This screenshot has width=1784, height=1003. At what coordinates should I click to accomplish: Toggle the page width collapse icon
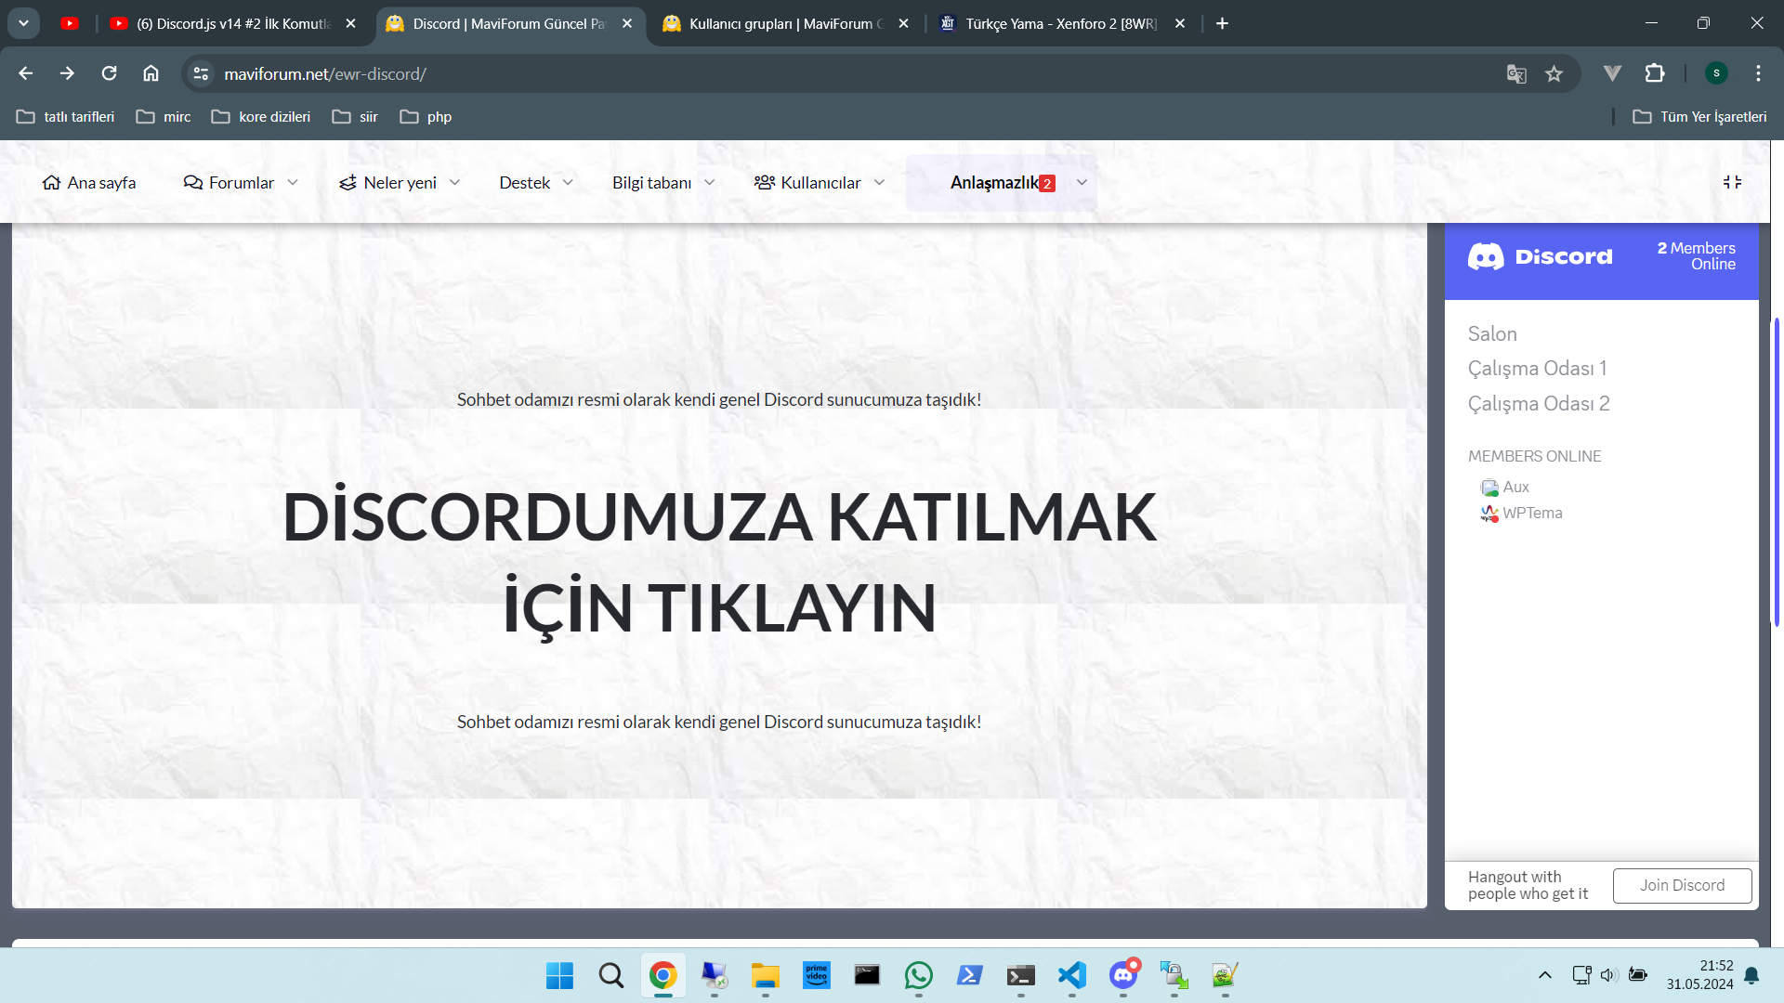point(1732,183)
